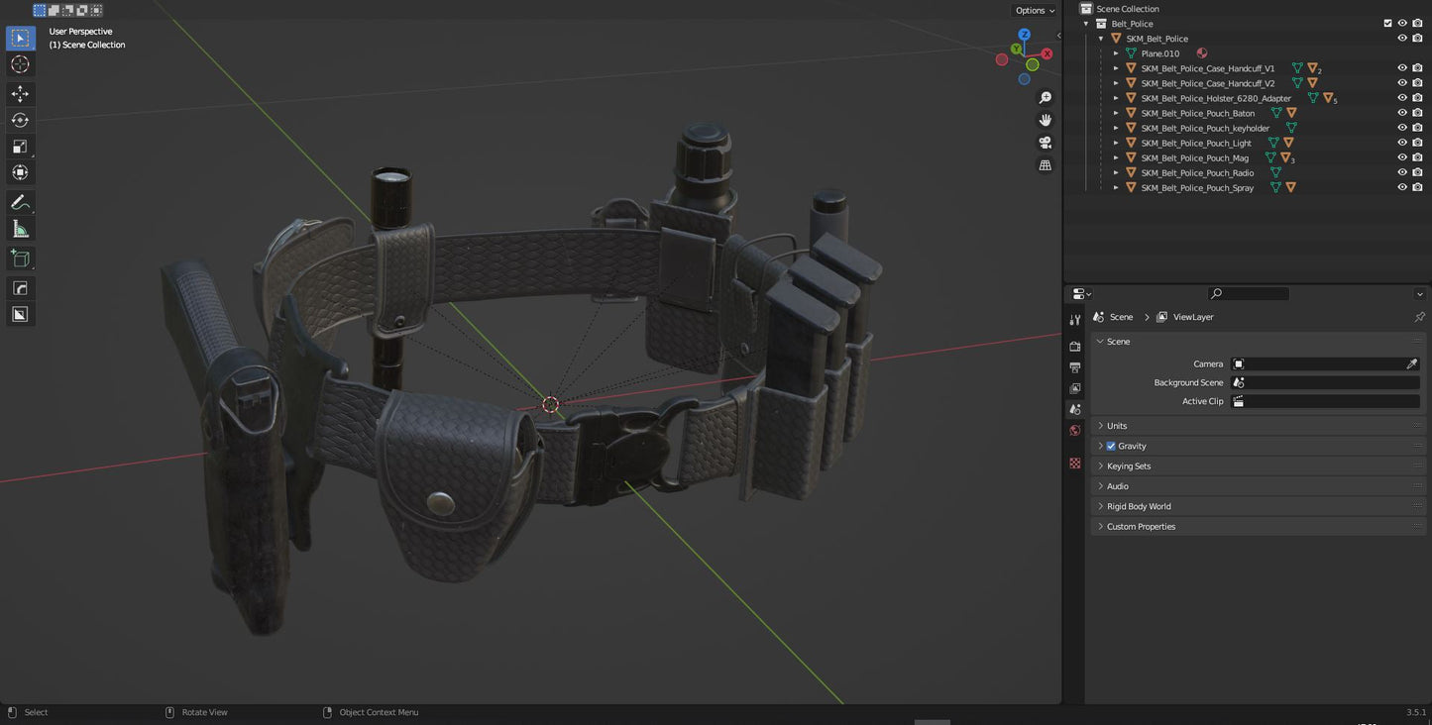Select the Annotate tool
The height and width of the screenshot is (725, 1432).
(x=20, y=202)
